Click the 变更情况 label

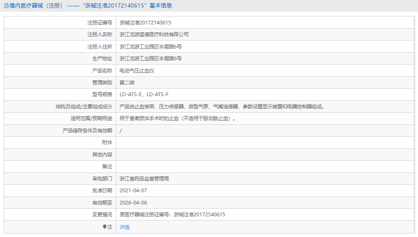point(102,215)
